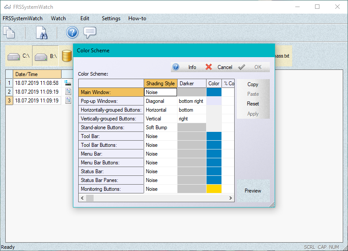Select the Monitoring Buttons: row header
Image resolution: width=348 pixels, height=251 pixels.
click(111, 189)
